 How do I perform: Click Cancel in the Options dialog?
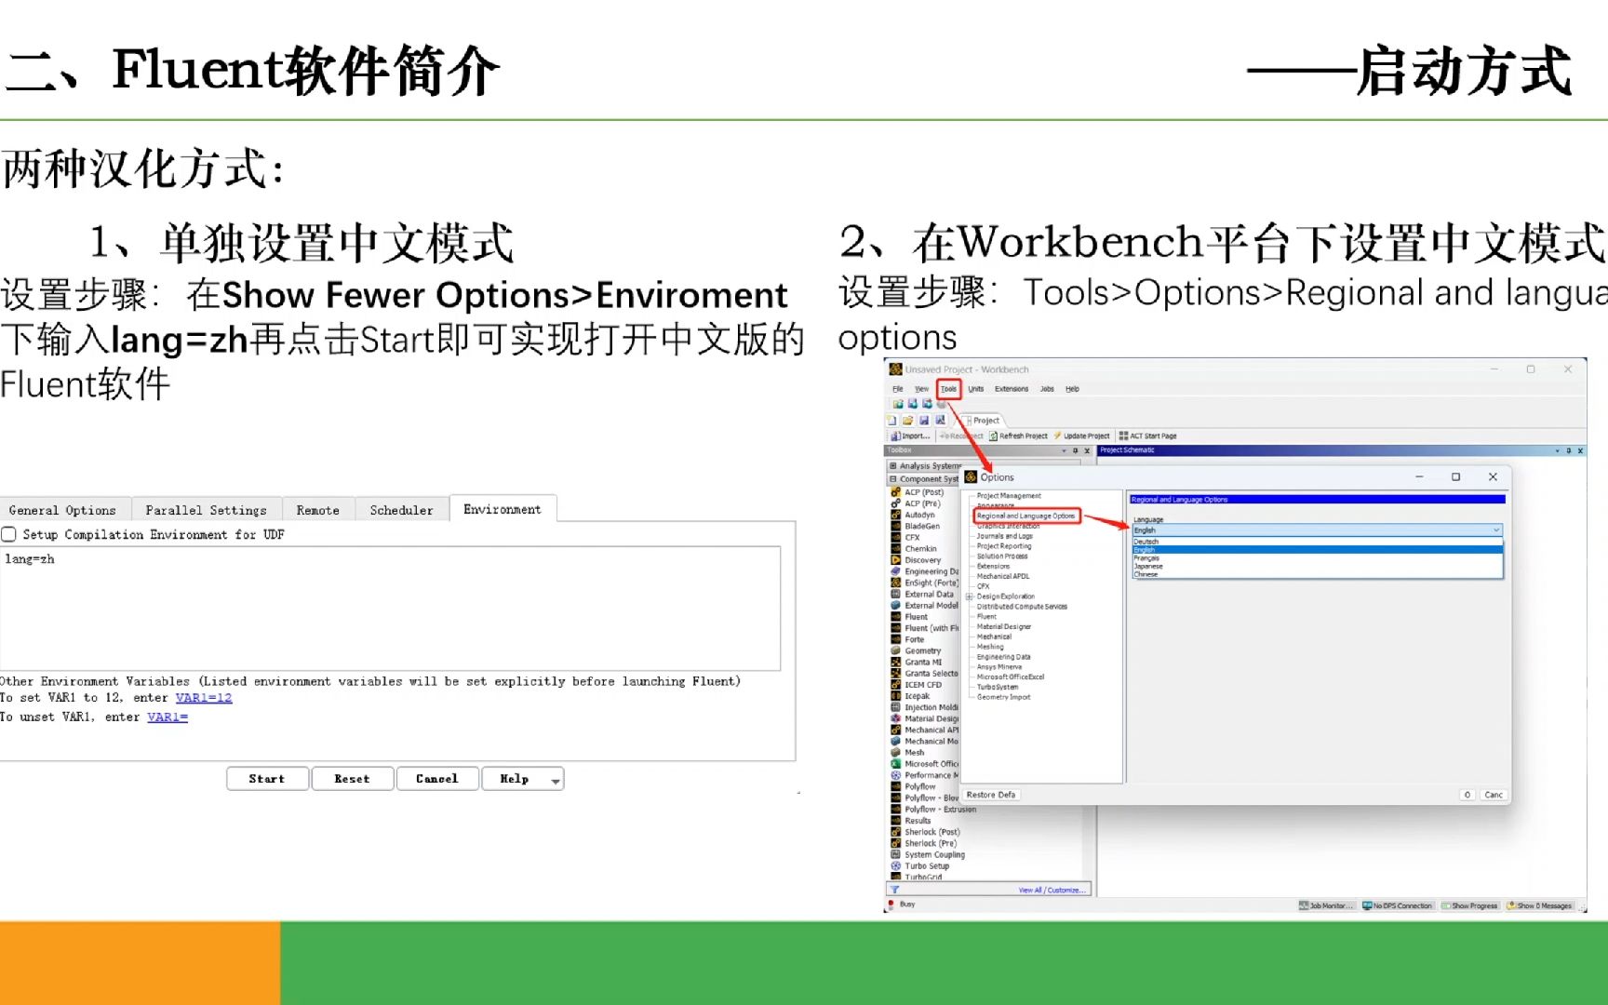(x=1494, y=795)
